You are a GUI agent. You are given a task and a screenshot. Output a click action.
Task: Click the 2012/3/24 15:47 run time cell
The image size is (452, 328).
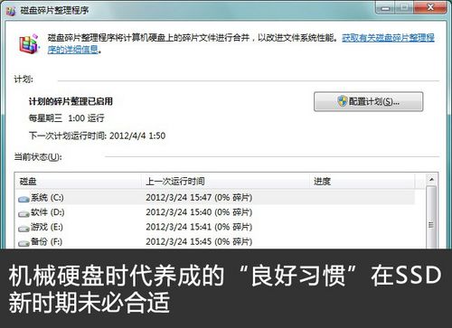[199, 198]
